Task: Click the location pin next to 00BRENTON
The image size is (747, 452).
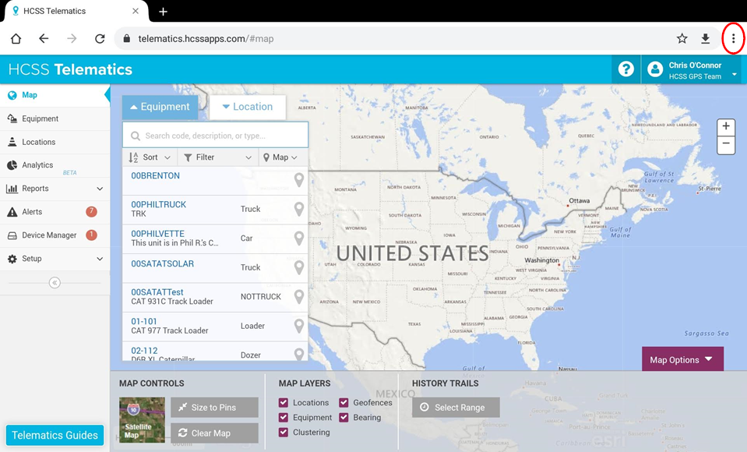Action: pyautogui.click(x=299, y=179)
